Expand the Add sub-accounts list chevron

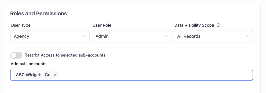coord(248,75)
